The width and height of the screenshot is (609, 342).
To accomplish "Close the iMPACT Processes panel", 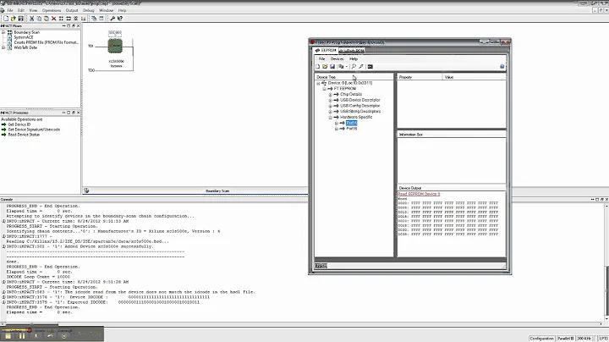I will (78, 113).
